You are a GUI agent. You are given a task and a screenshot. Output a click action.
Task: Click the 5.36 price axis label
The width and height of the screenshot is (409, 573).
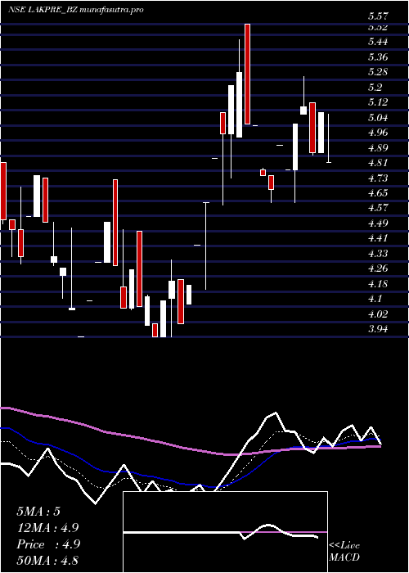378,57
